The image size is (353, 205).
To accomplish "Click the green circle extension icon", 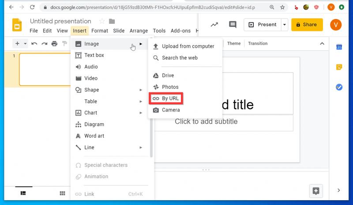I will [342, 7].
